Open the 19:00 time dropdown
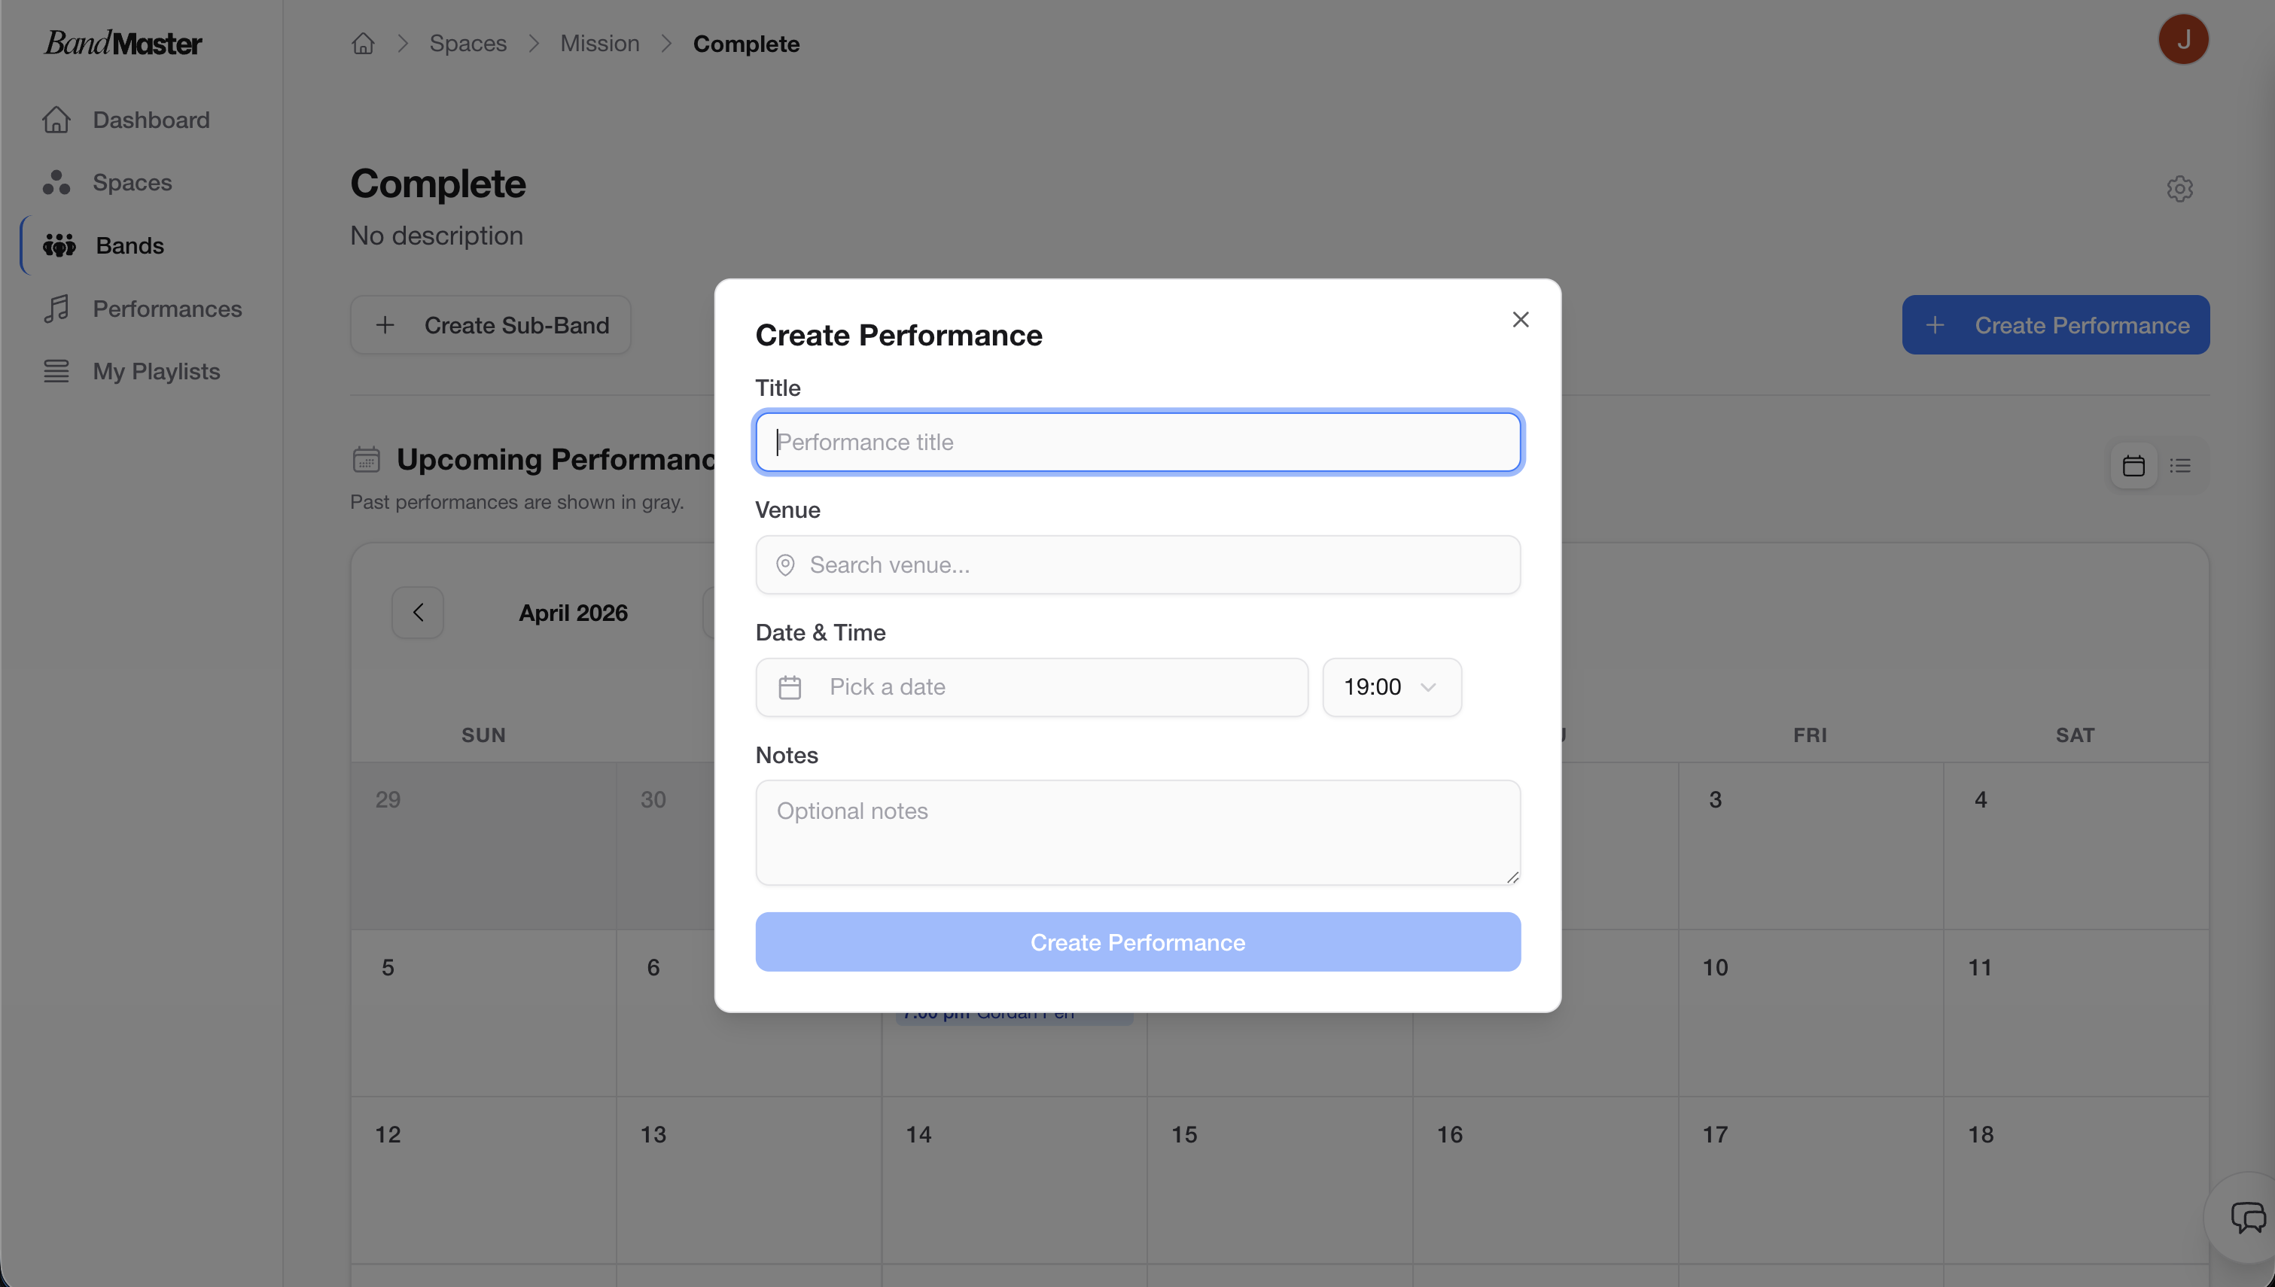This screenshot has width=2275, height=1287. point(1391,687)
